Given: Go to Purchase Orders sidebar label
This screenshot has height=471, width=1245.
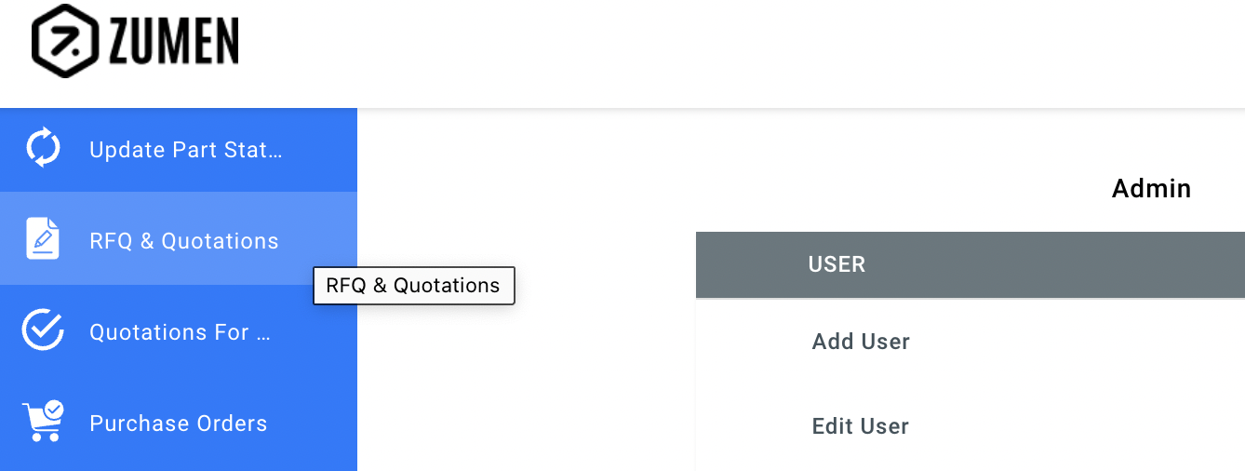Looking at the screenshot, I should coord(179,424).
